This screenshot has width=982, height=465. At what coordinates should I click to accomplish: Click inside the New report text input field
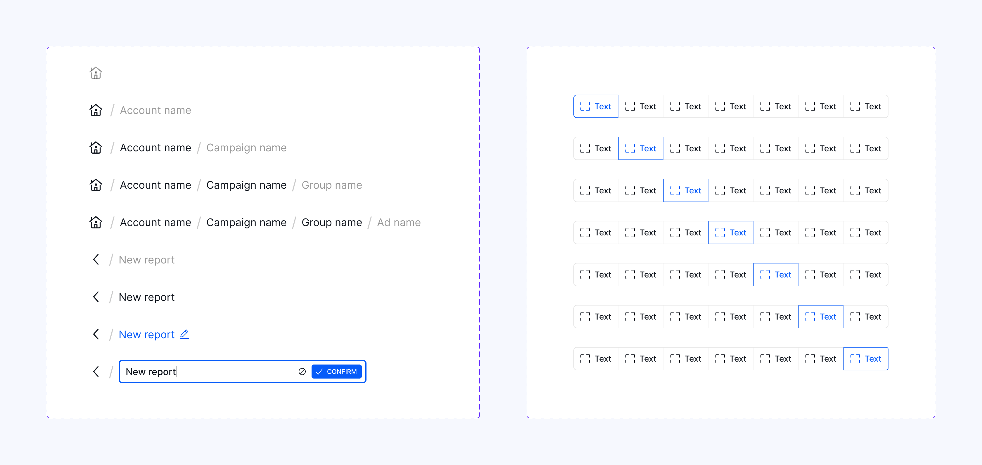[x=210, y=371]
